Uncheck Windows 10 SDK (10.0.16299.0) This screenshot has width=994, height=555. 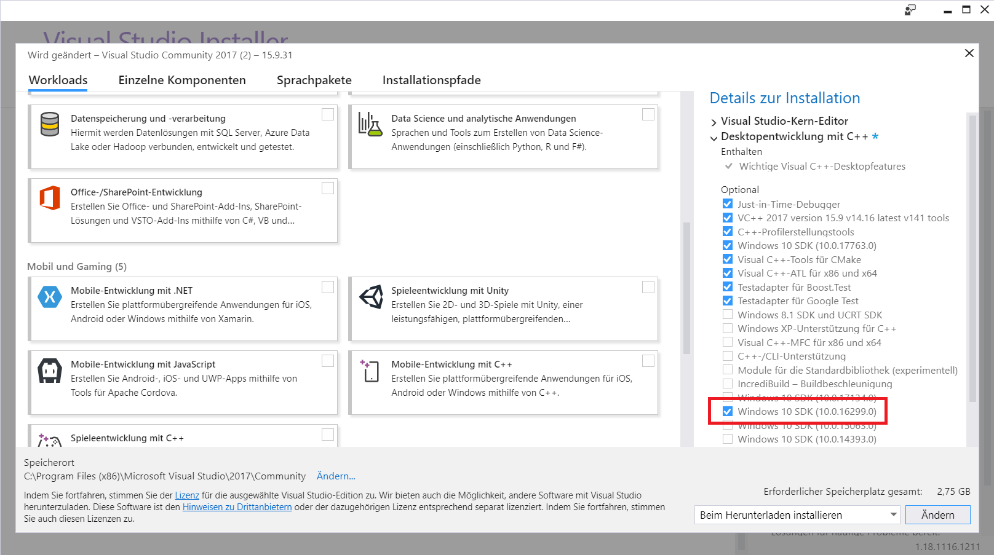click(x=728, y=411)
